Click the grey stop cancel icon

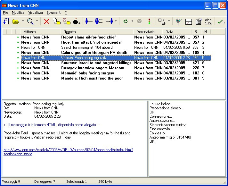[x=139, y=21]
